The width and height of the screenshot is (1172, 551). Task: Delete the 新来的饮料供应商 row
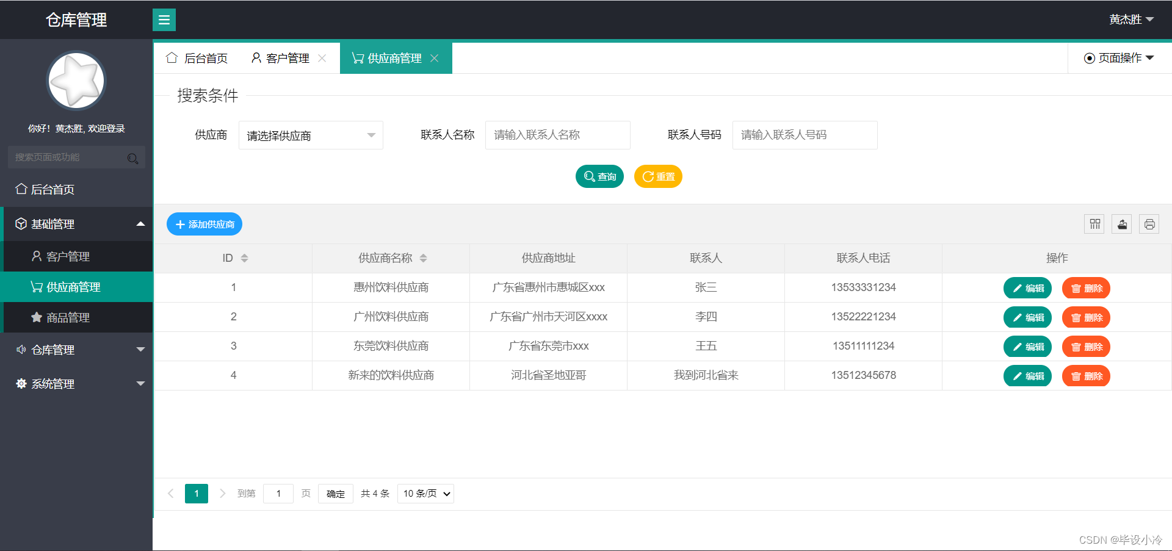pos(1086,376)
